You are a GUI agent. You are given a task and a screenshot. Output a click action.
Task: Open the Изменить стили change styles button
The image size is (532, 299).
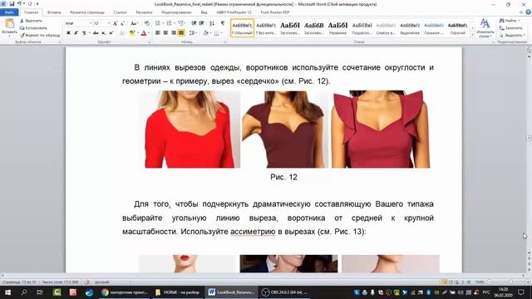click(x=485, y=28)
